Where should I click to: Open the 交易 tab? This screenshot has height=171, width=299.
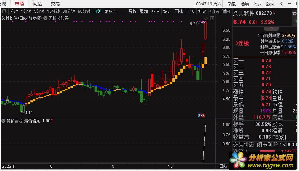55,4
